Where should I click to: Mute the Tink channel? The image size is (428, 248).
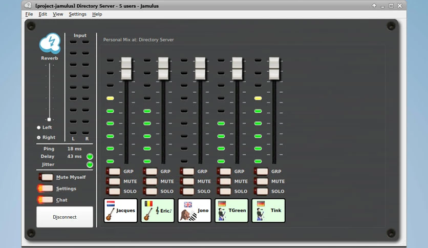[261, 181]
